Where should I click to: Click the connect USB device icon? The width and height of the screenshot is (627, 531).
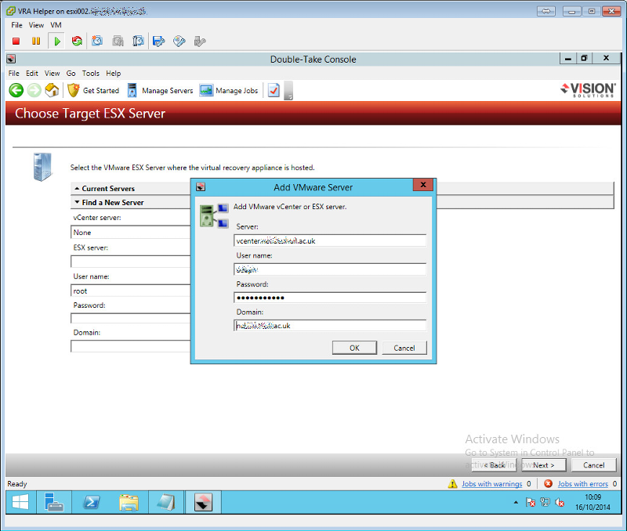click(200, 41)
